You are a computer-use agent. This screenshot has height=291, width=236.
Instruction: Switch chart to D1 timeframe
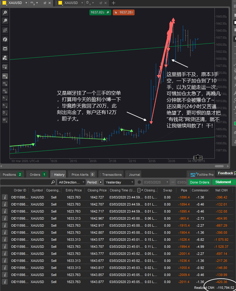[5, 113]
